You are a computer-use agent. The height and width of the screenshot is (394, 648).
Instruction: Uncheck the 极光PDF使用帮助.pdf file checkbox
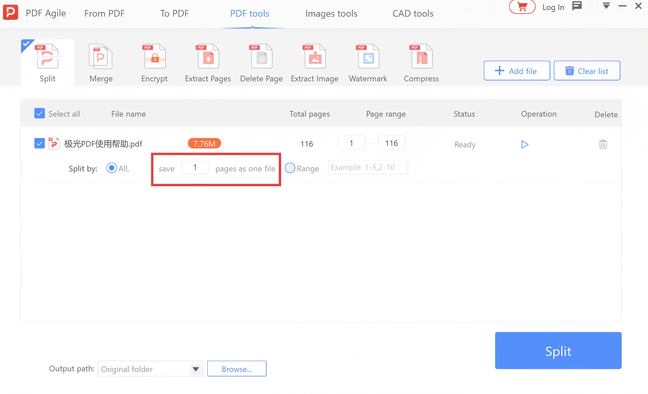(39, 144)
